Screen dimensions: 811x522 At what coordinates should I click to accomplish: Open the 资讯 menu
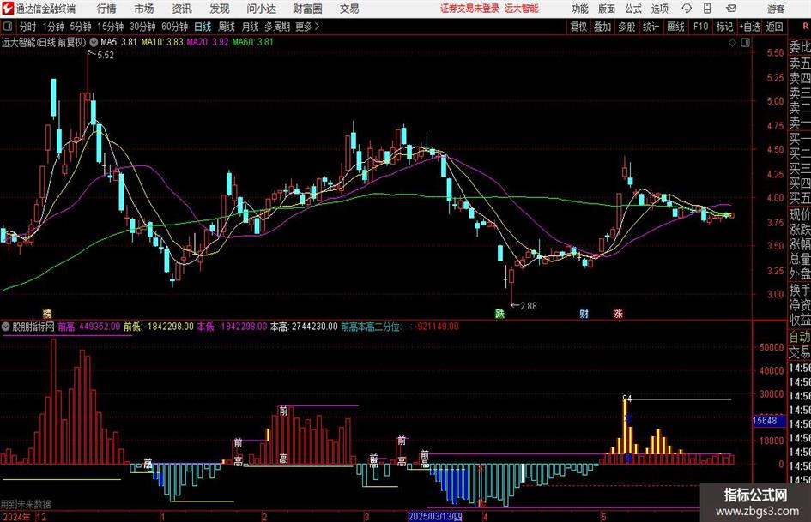pyautogui.click(x=182, y=9)
